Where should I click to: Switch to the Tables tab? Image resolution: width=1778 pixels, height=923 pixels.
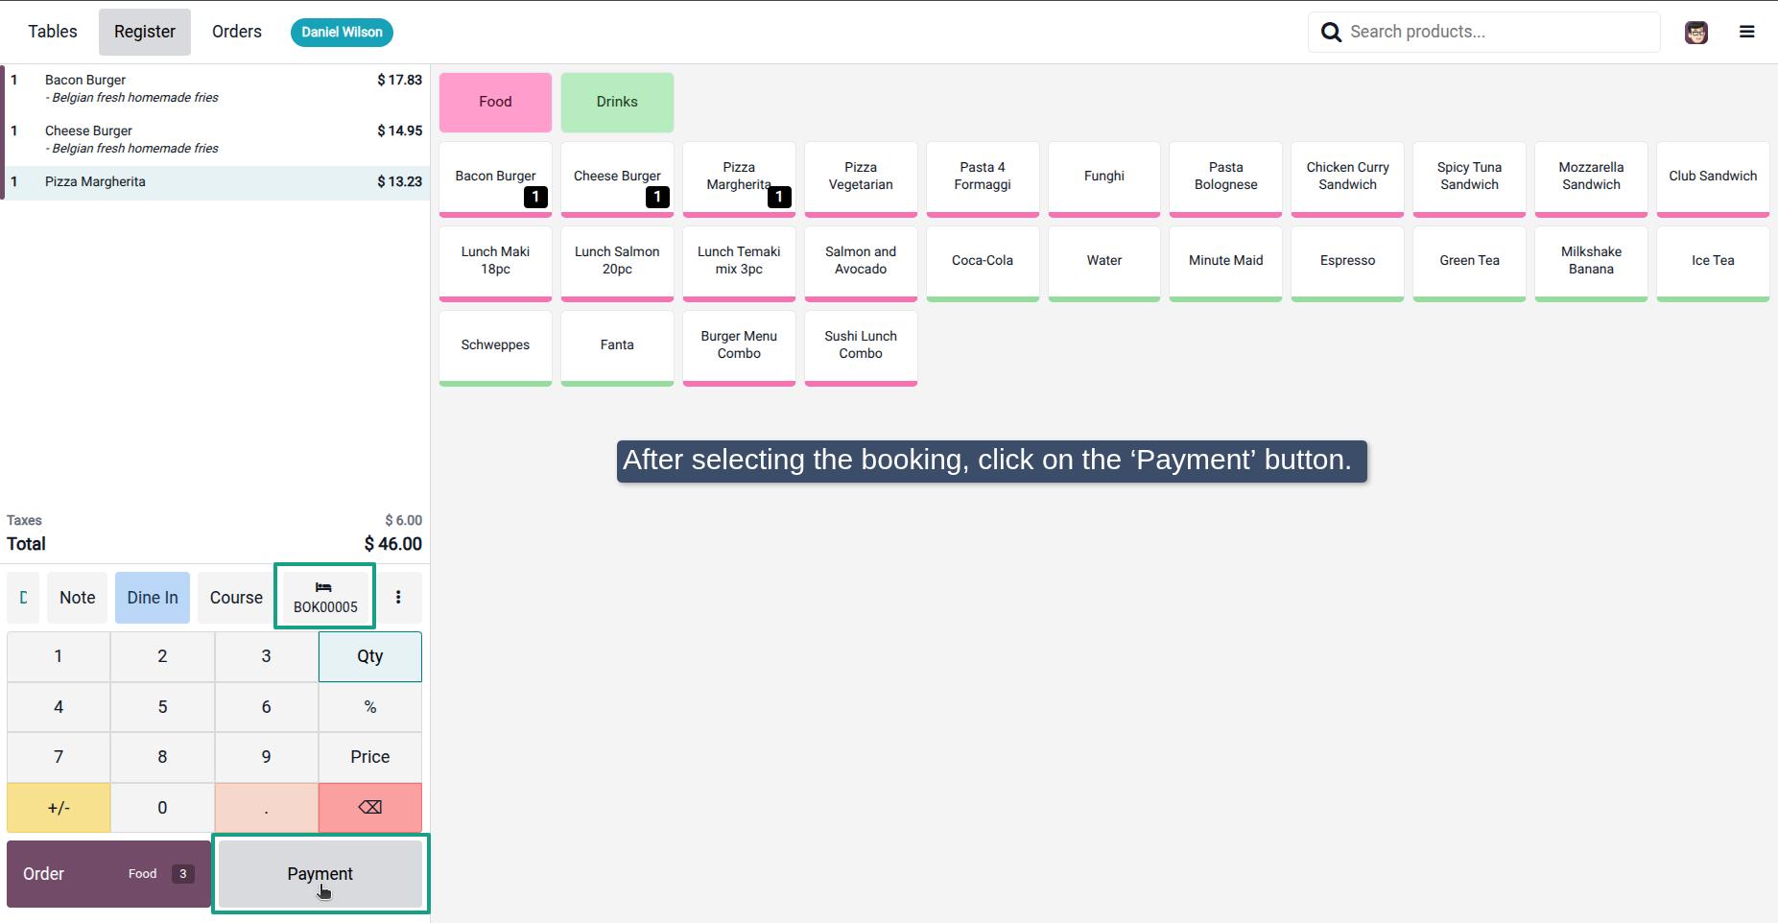click(x=53, y=32)
